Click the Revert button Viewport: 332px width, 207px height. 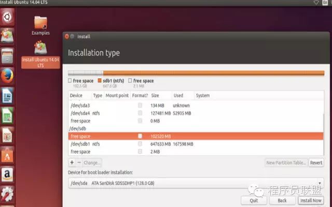click(x=316, y=162)
